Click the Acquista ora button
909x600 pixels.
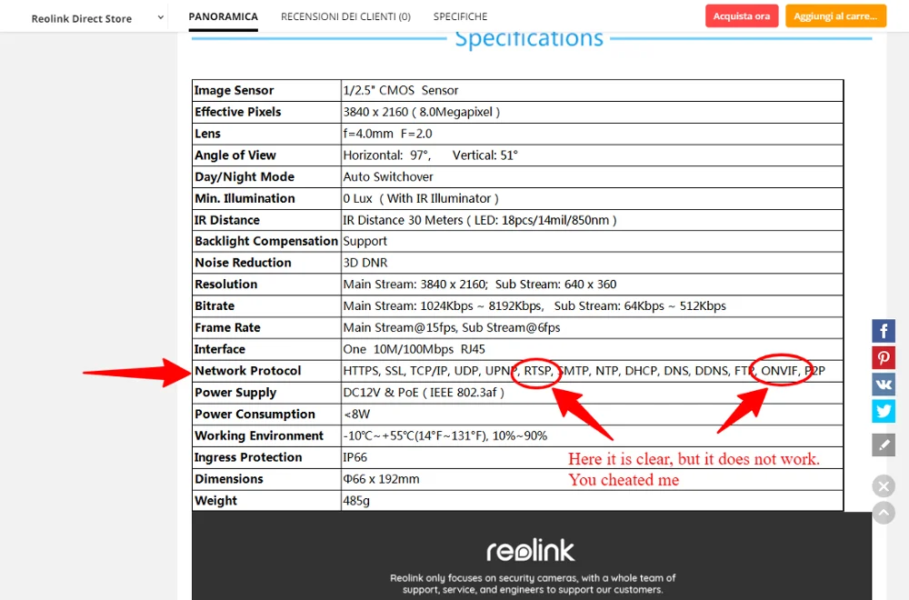tap(742, 16)
